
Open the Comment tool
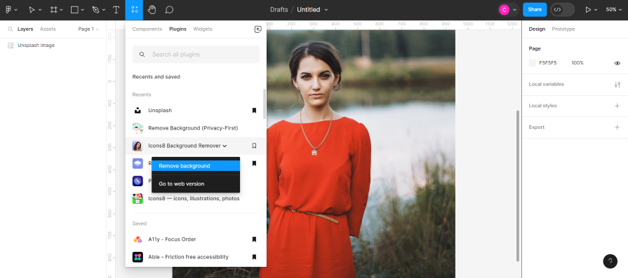point(169,10)
